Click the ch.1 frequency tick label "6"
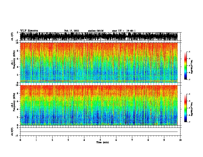This screenshot has width=203, height=157. (x=18, y=59)
